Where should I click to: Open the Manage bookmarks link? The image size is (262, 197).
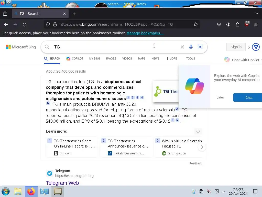(145, 33)
